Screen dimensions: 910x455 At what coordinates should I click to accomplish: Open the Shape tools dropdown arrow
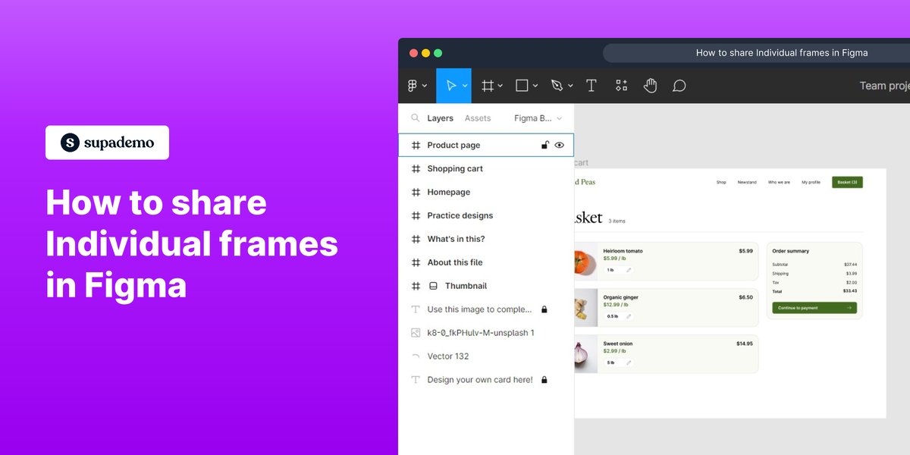535,85
